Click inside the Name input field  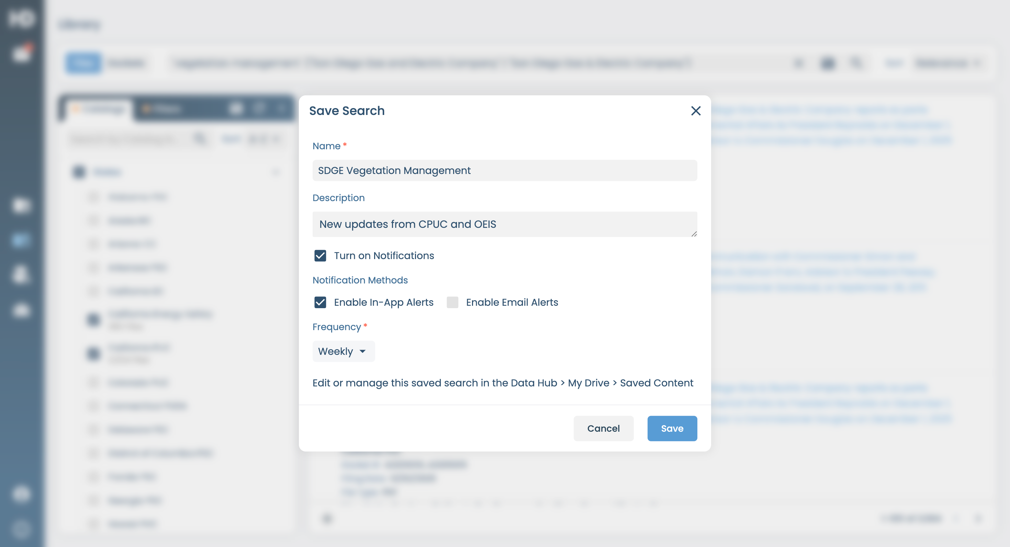pyautogui.click(x=505, y=170)
